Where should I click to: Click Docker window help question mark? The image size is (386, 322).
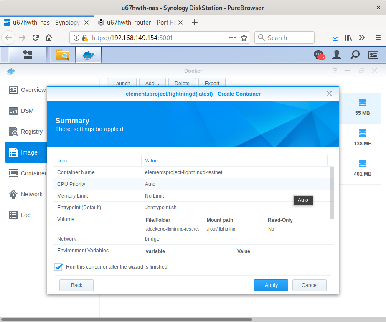pos(335,71)
